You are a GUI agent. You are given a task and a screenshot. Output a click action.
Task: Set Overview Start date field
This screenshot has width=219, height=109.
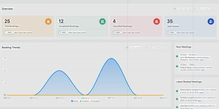point(183,9)
